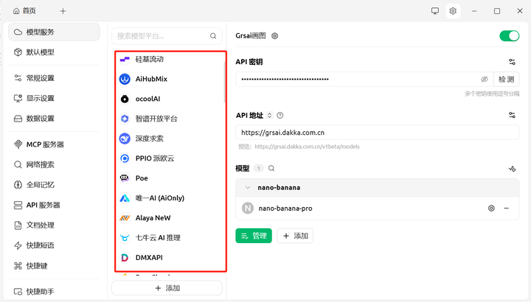The image size is (531, 302).
Task: Select 深度求索 provider in the list
Action: [149, 138]
